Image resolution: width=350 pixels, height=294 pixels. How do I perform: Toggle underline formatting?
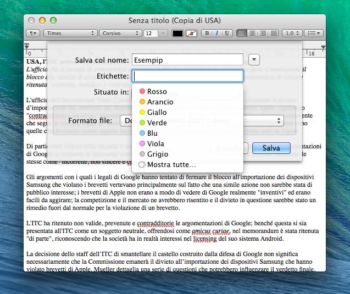[227, 34]
